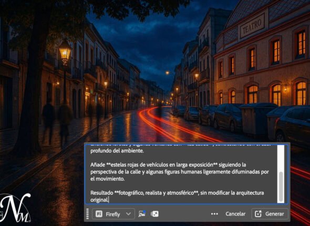The height and width of the screenshot is (226, 310).
Task: Click the 'profundo del ambiente.' prompt line
Action: (117, 151)
